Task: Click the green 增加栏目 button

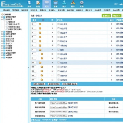Action: [106, 16]
